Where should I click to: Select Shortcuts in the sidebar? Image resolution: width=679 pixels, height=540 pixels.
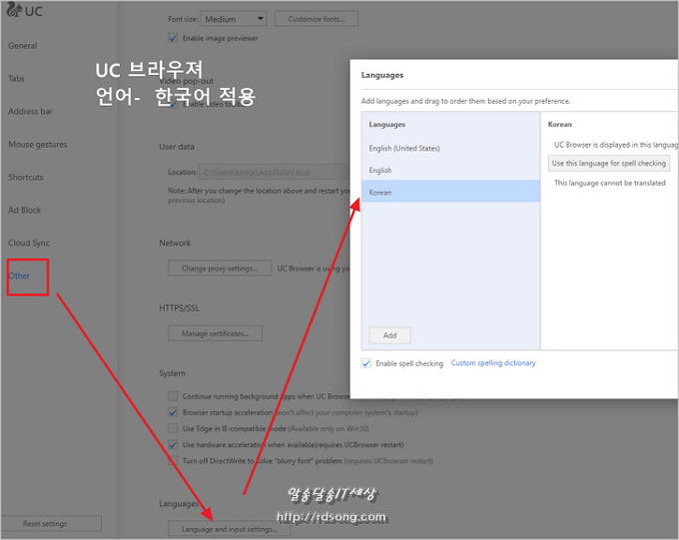[26, 178]
